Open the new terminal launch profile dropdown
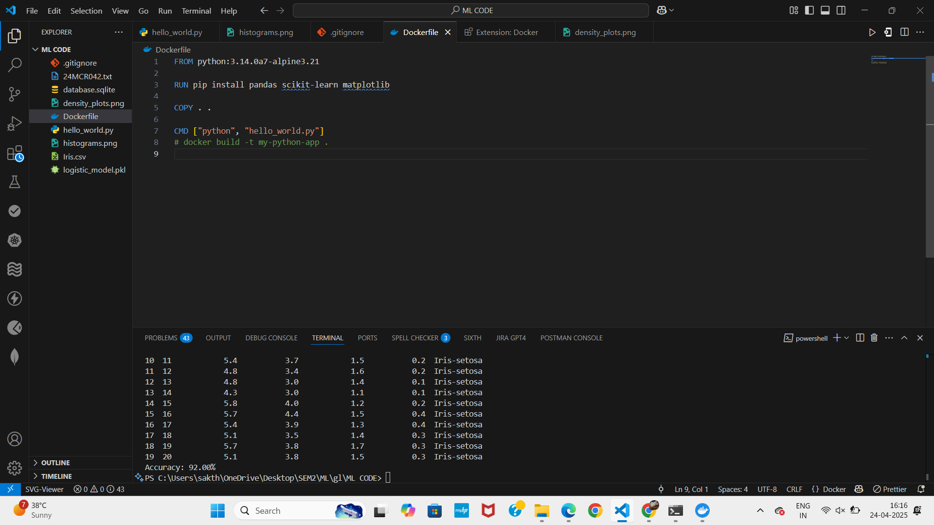 pos(846,338)
